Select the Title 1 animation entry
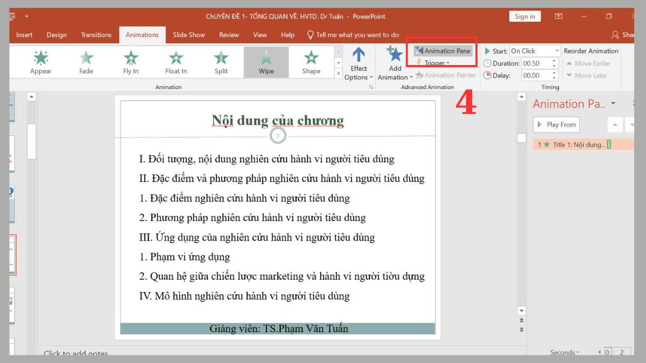646x363 pixels. (x=571, y=144)
